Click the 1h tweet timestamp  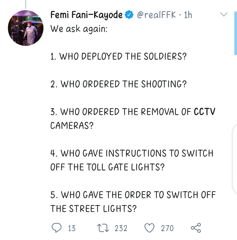click(x=188, y=15)
